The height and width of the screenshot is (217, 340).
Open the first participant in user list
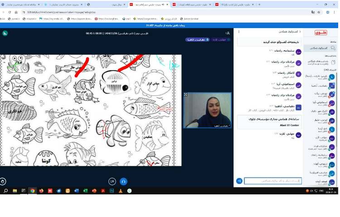320,77
